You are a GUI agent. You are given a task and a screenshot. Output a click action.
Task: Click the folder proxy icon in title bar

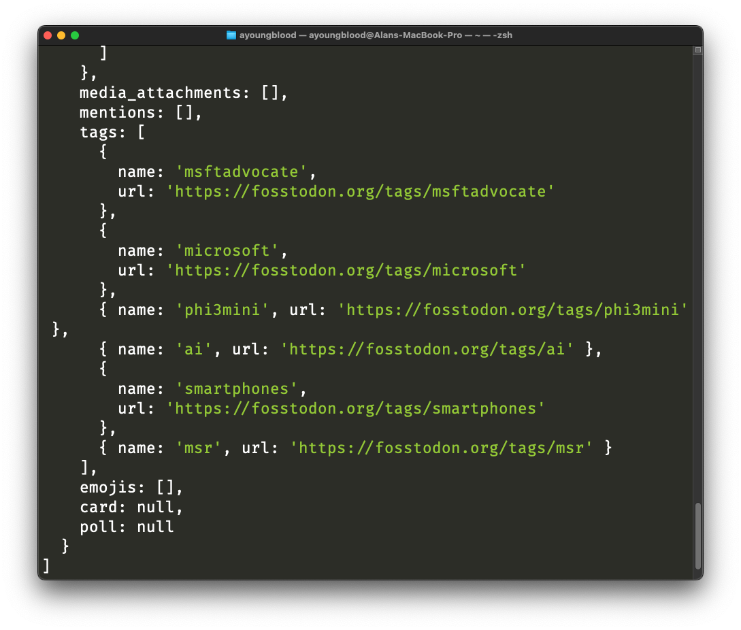click(231, 35)
